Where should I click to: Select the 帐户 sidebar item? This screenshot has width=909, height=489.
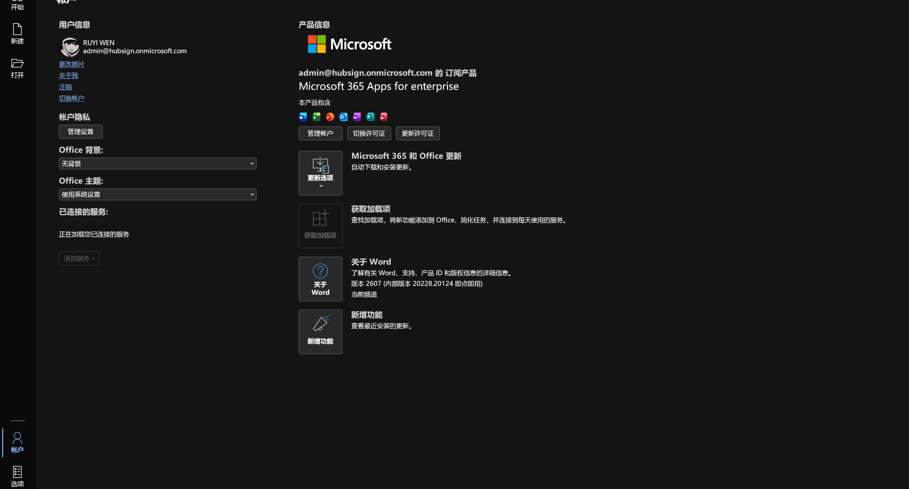click(x=17, y=442)
